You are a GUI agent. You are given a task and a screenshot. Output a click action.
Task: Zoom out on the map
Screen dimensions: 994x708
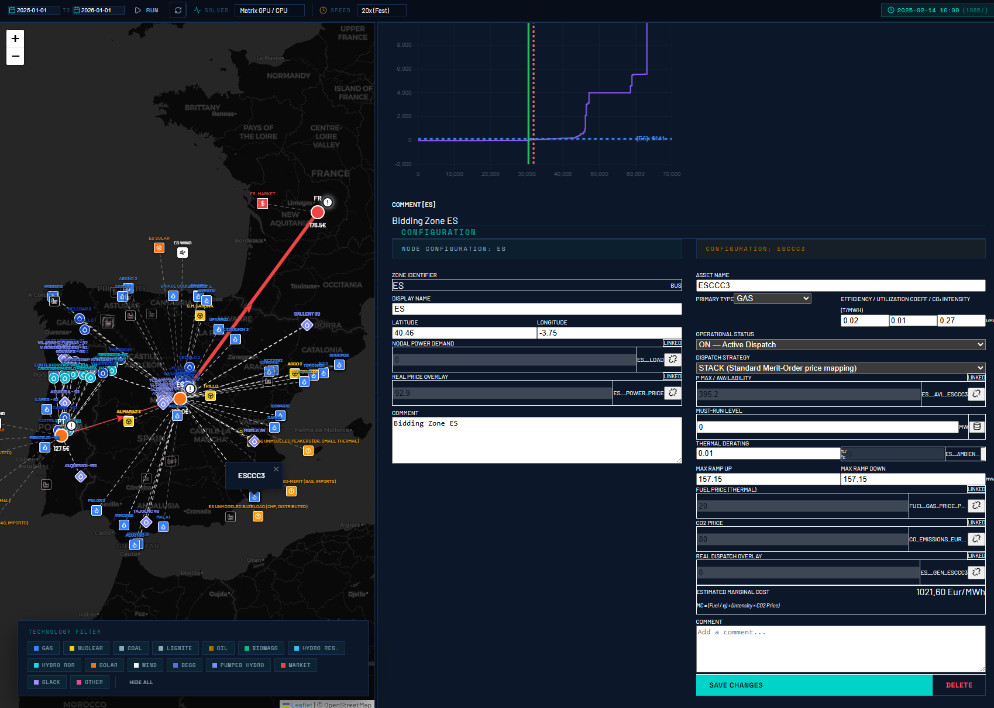point(15,56)
